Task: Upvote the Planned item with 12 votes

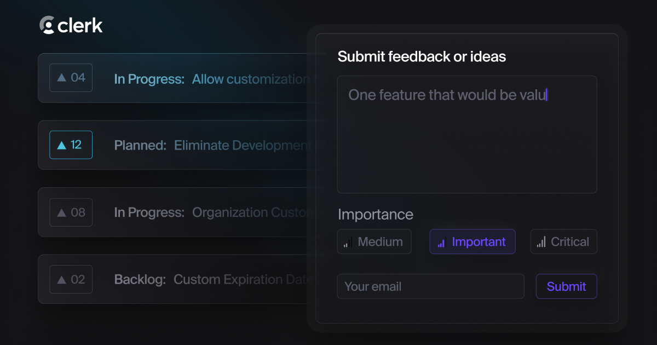Action: pos(71,145)
